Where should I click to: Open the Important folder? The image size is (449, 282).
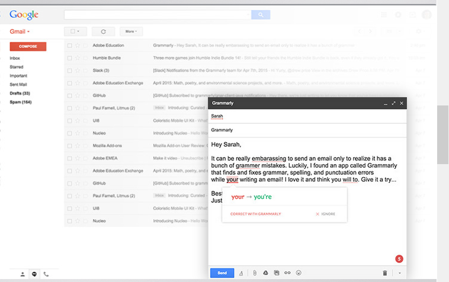click(18, 76)
